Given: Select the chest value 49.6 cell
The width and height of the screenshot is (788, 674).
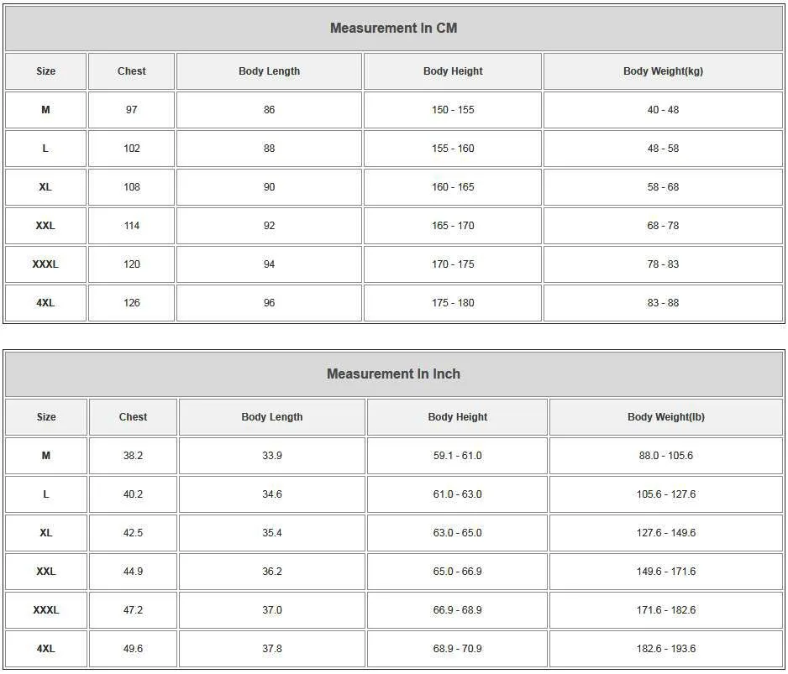Looking at the screenshot, I should 133,649.
